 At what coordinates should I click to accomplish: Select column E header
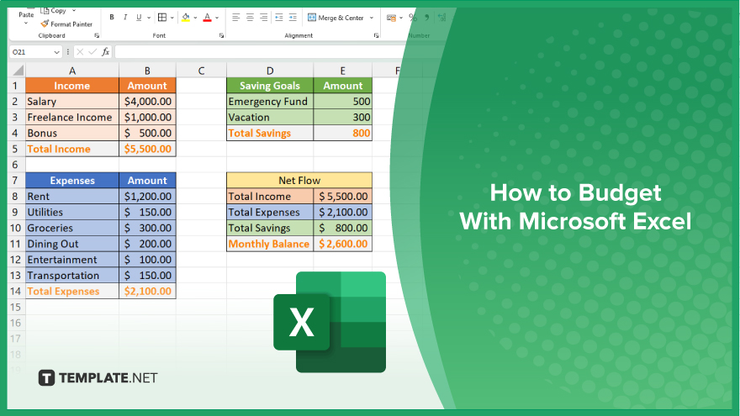[x=342, y=71]
